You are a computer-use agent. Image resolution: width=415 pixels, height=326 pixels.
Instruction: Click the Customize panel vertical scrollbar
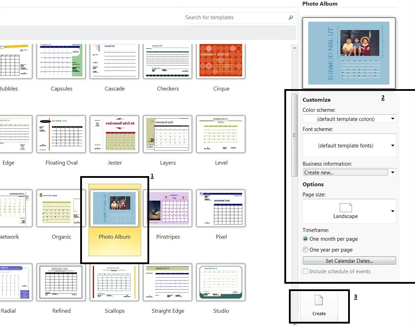click(294, 135)
